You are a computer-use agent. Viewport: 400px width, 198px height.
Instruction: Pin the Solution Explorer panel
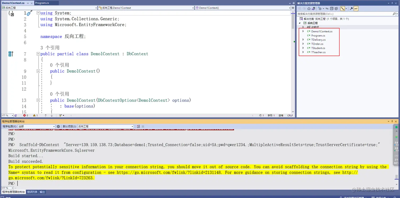tap(392, 3)
